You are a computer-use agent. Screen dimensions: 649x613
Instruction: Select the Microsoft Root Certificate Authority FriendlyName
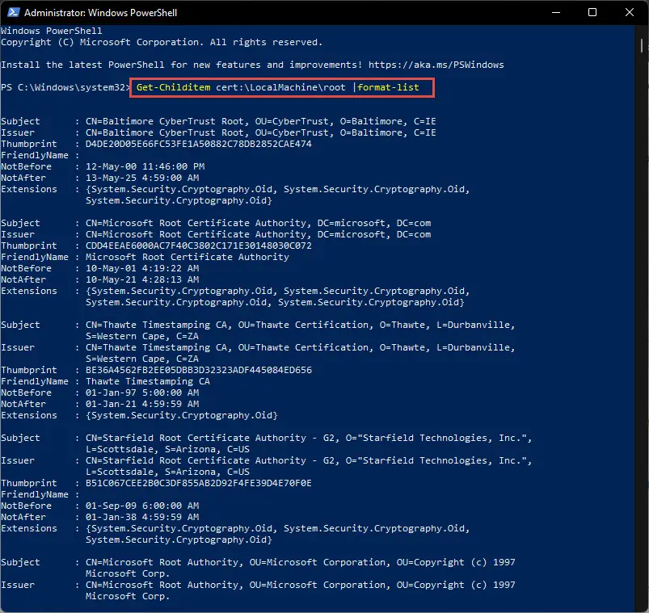coord(187,257)
